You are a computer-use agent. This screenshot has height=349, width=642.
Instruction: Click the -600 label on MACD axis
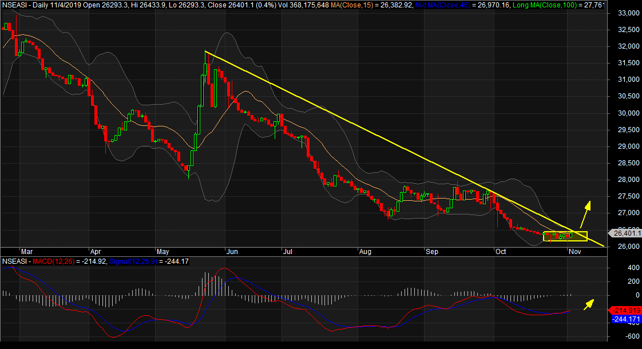pyautogui.click(x=632, y=337)
